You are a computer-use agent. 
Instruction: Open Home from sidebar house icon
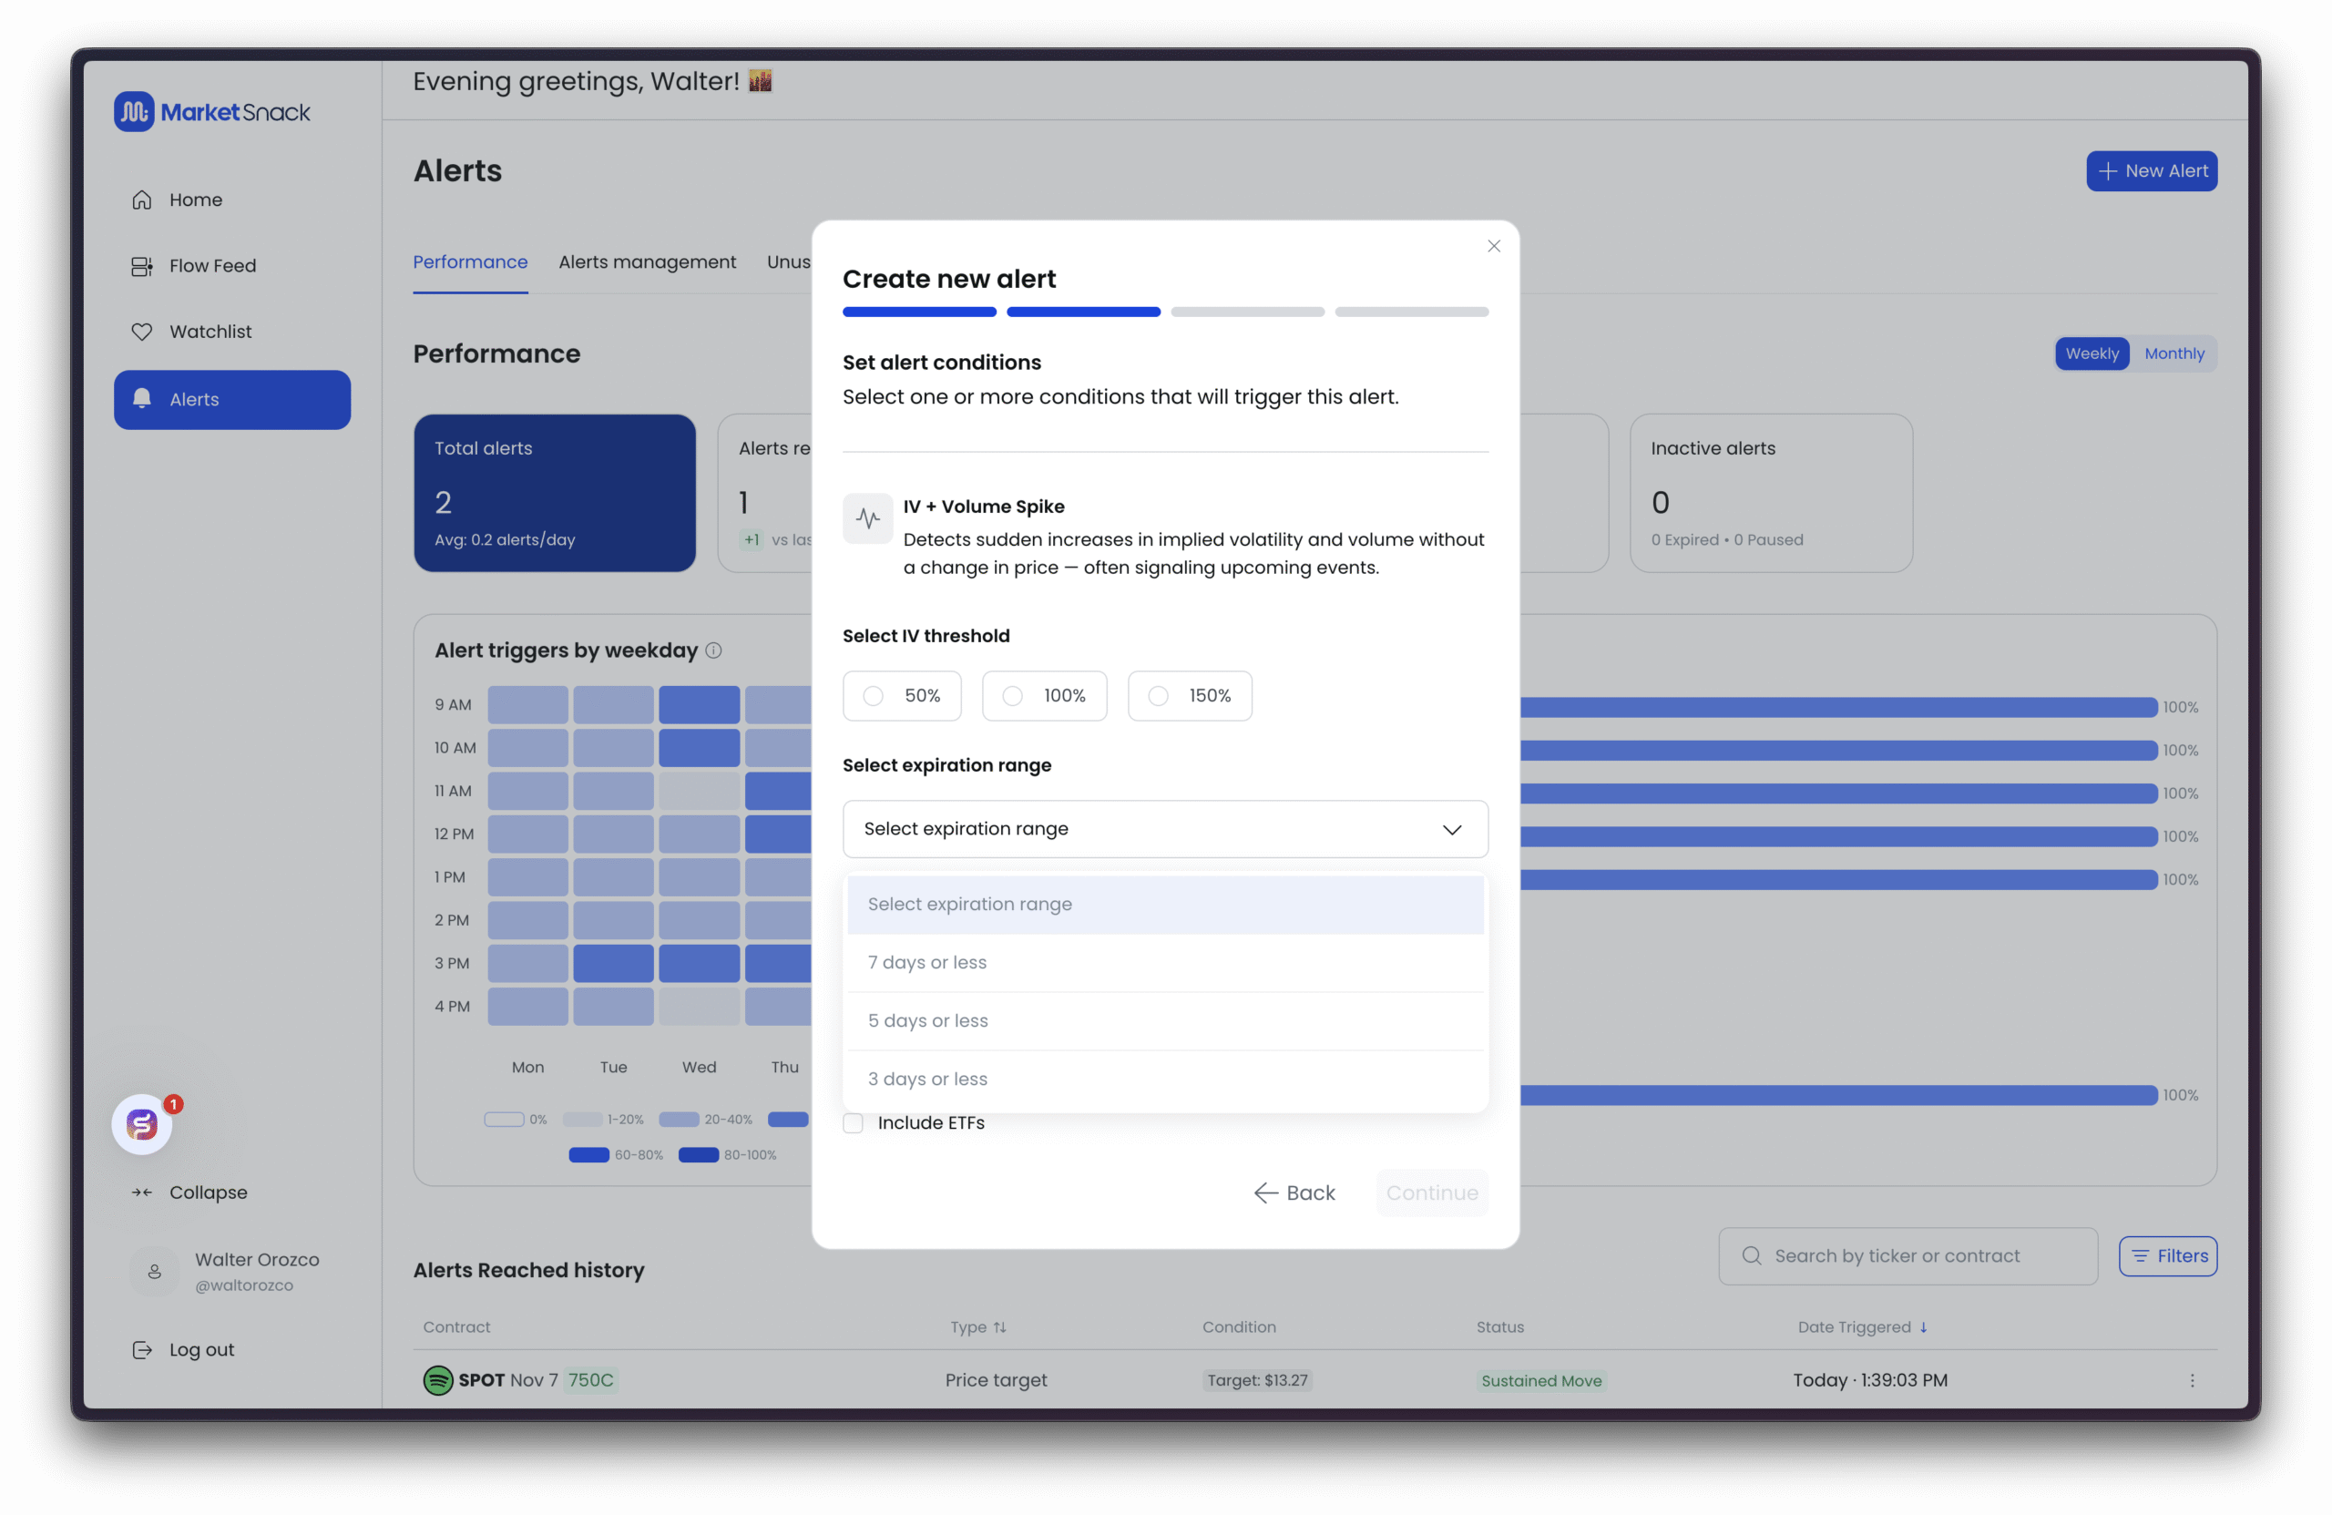142,200
